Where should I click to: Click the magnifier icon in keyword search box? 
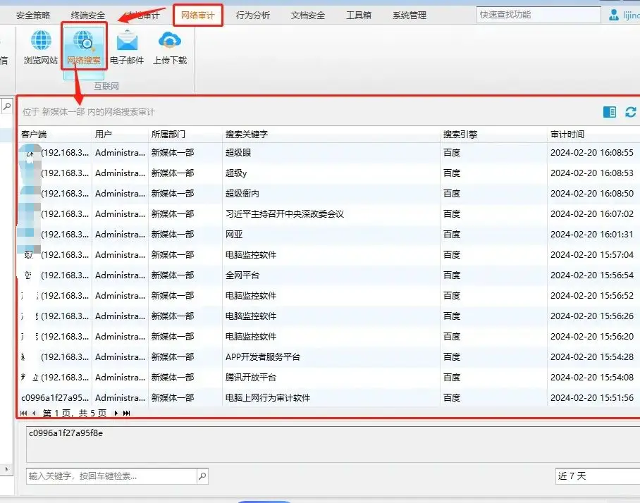[x=202, y=476]
